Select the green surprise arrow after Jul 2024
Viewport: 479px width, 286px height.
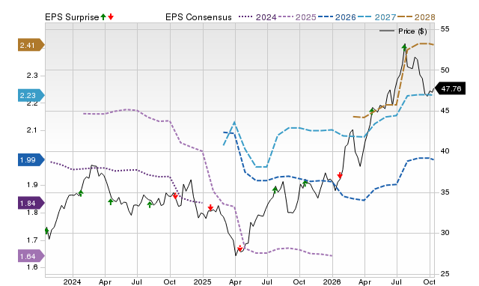(x=150, y=204)
